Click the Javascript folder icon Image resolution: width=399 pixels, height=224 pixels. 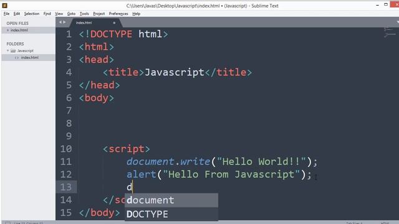pyautogui.click(x=13, y=51)
